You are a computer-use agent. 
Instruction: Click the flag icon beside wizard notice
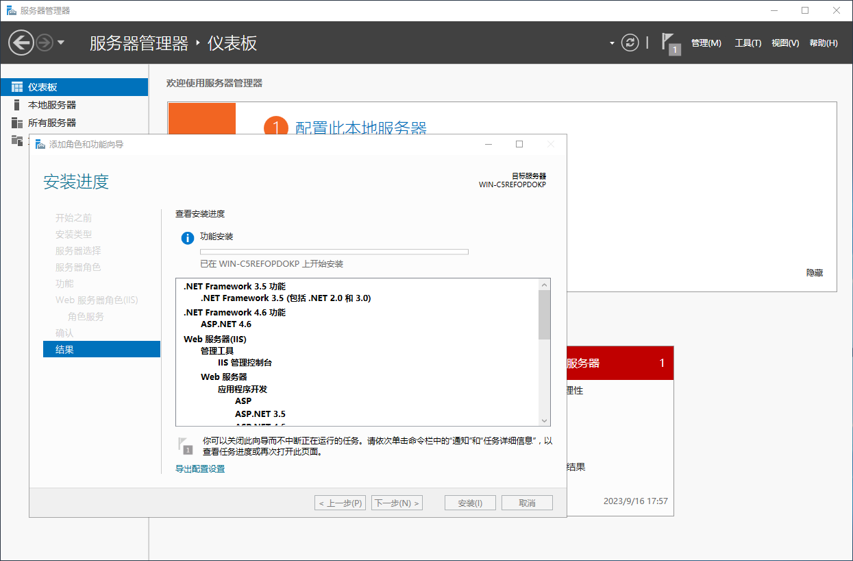click(186, 445)
